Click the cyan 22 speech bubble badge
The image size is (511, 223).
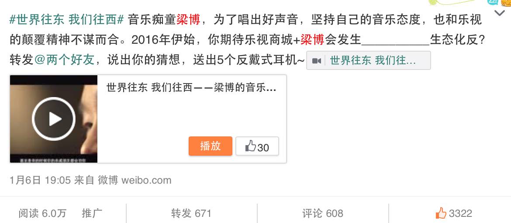coord(492,2)
